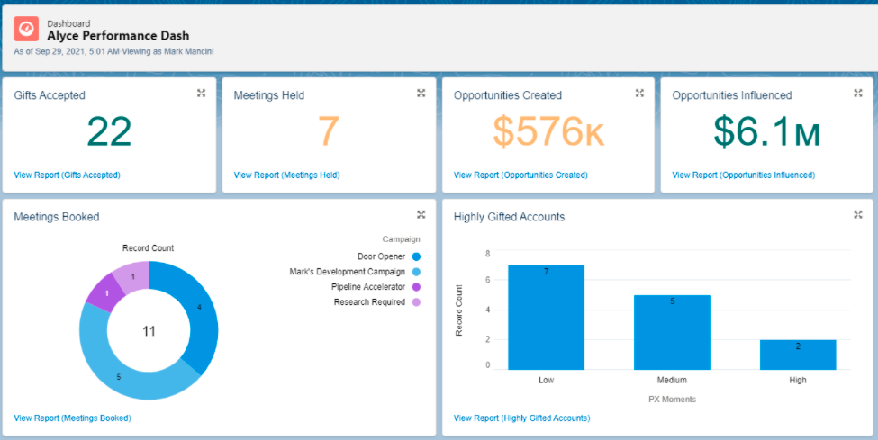Click the Record Count label above donut

[149, 248]
